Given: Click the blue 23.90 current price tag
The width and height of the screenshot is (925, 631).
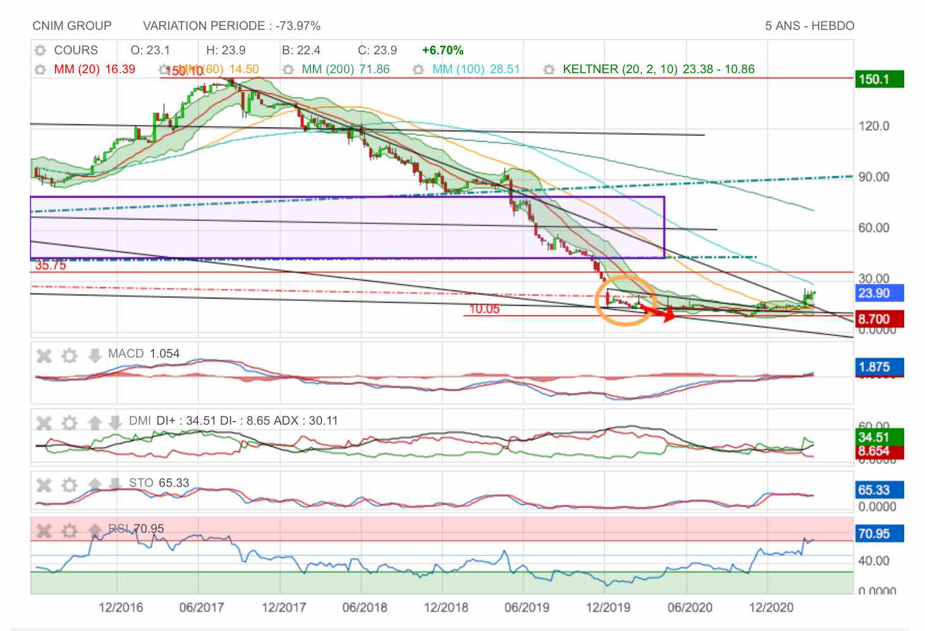Looking at the screenshot, I should (x=879, y=293).
